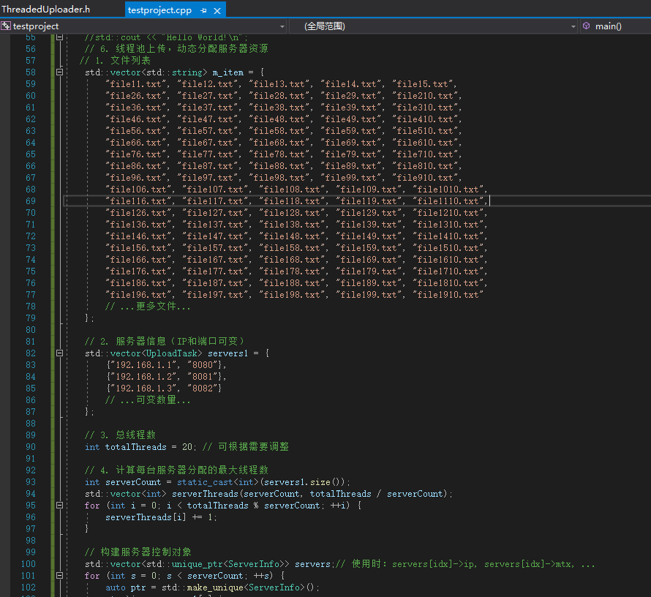Click the comment // ...可变数量...
This screenshot has height=597, width=651.
point(148,399)
